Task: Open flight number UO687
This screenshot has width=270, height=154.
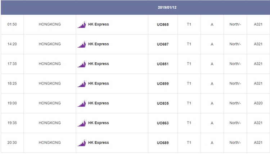Action: [x=163, y=44]
